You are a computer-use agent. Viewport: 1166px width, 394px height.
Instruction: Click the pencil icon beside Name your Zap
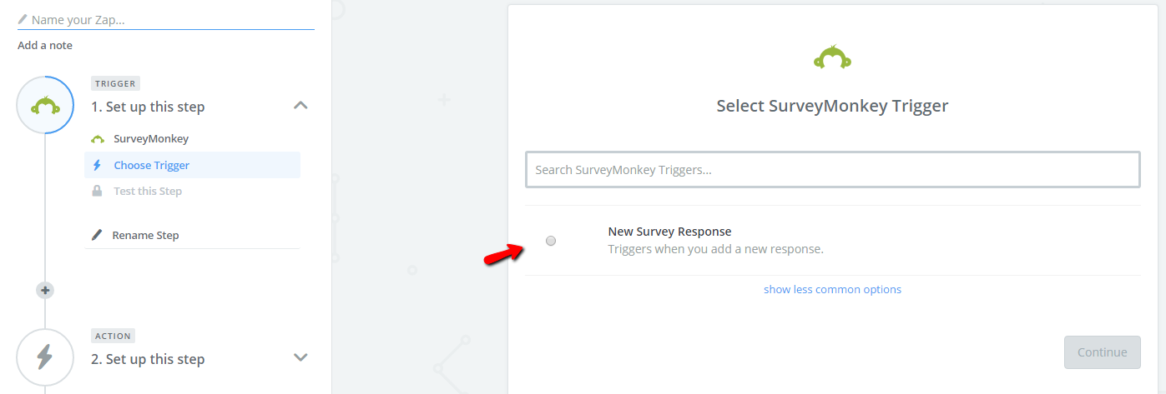click(x=23, y=19)
